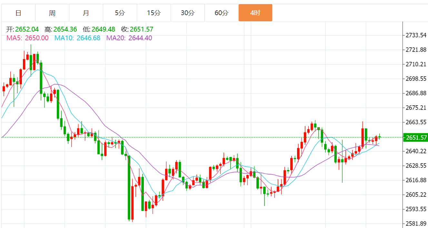The image size is (428, 228).
Task: Click the last candlestick on the chart
Action: point(380,137)
